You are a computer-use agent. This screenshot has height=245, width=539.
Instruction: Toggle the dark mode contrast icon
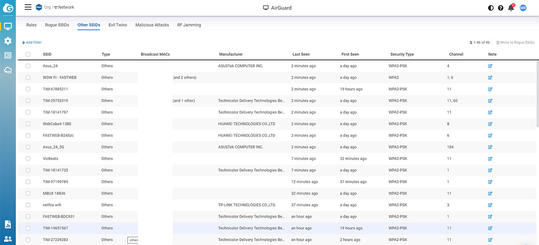tap(491, 8)
